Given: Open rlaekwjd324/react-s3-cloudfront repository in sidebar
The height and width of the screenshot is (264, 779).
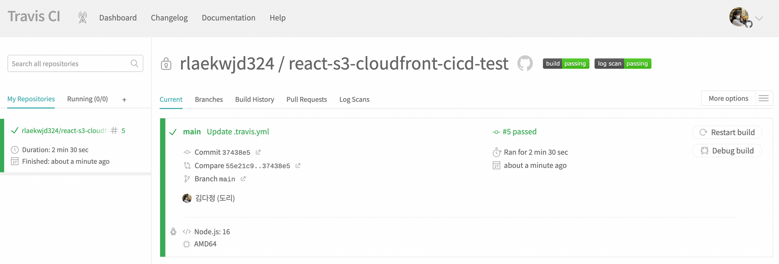Looking at the screenshot, I should [x=64, y=130].
